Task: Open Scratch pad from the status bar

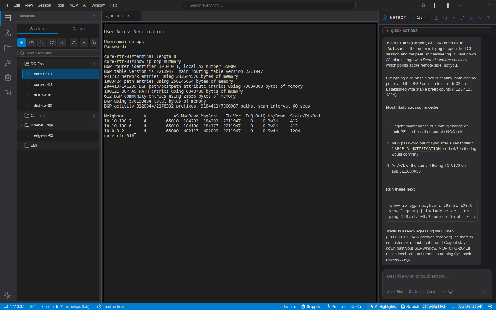Action: click(410, 307)
